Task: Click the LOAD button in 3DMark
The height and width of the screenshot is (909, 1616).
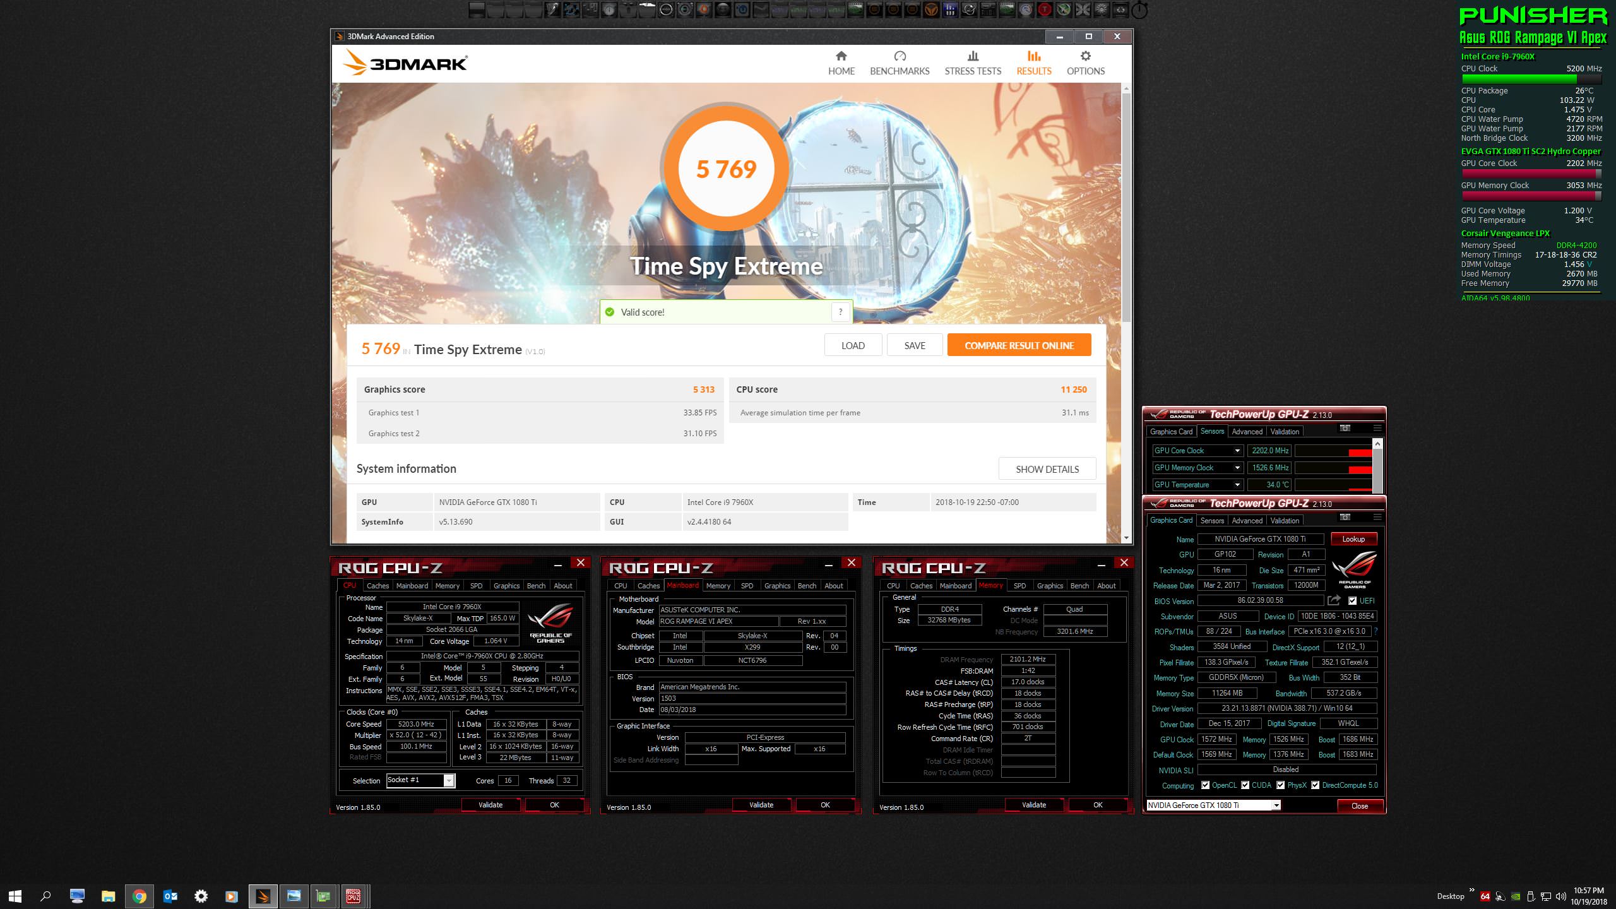Action: point(853,345)
